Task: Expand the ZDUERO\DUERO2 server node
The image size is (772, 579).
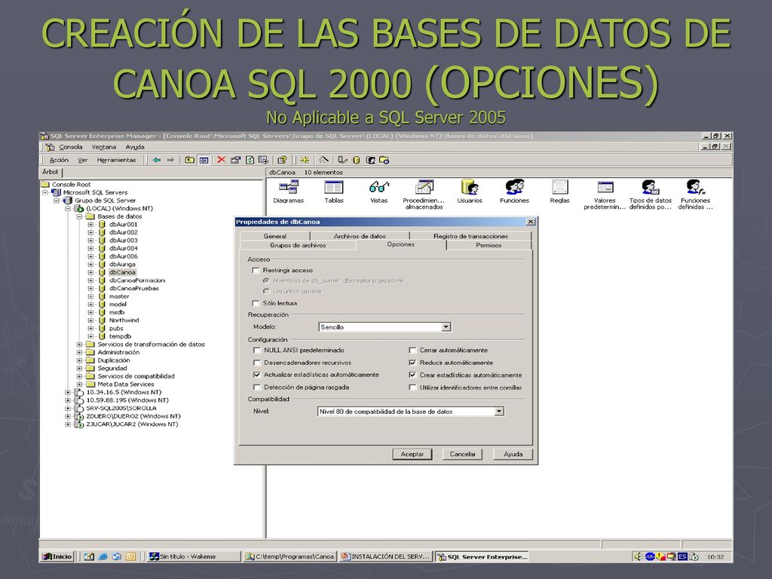Action: [x=68, y=416]
